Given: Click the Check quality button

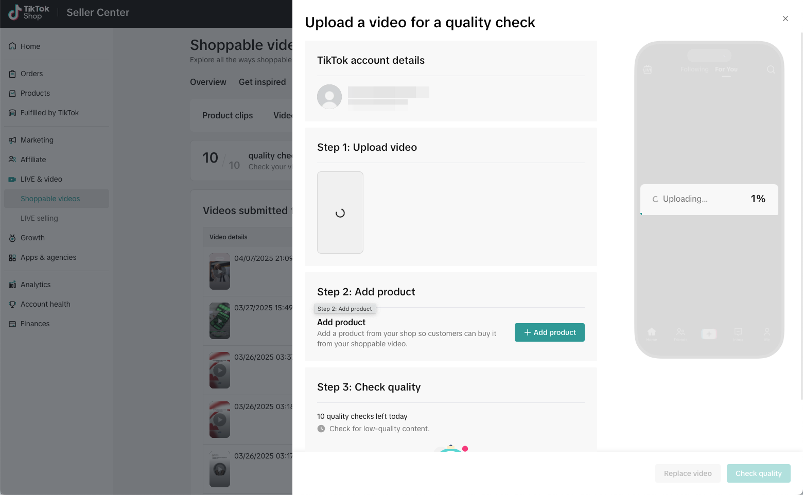Looking at the screenshot, I should tap(758, 473).
